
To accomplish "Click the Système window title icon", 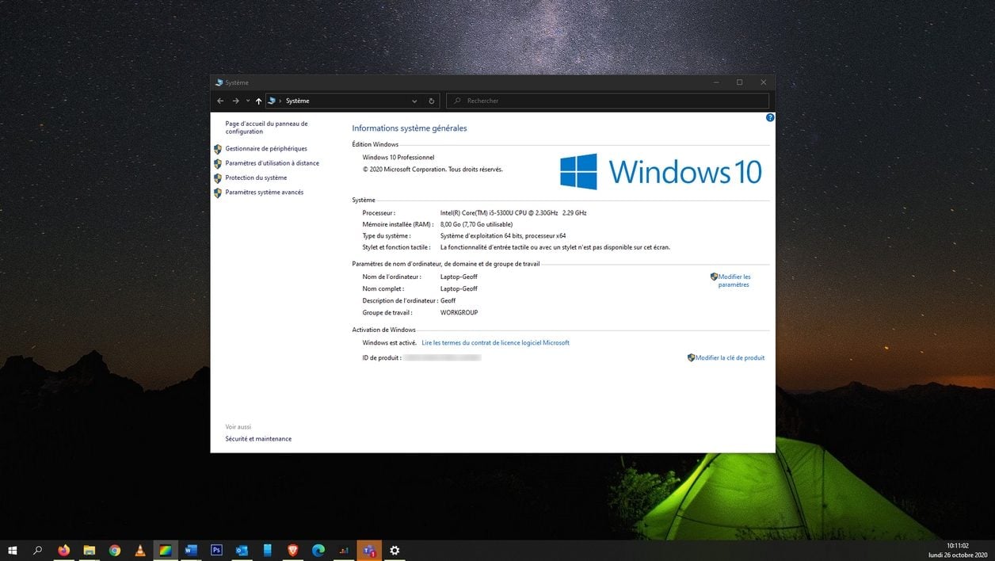I will (x=219, y=82).
